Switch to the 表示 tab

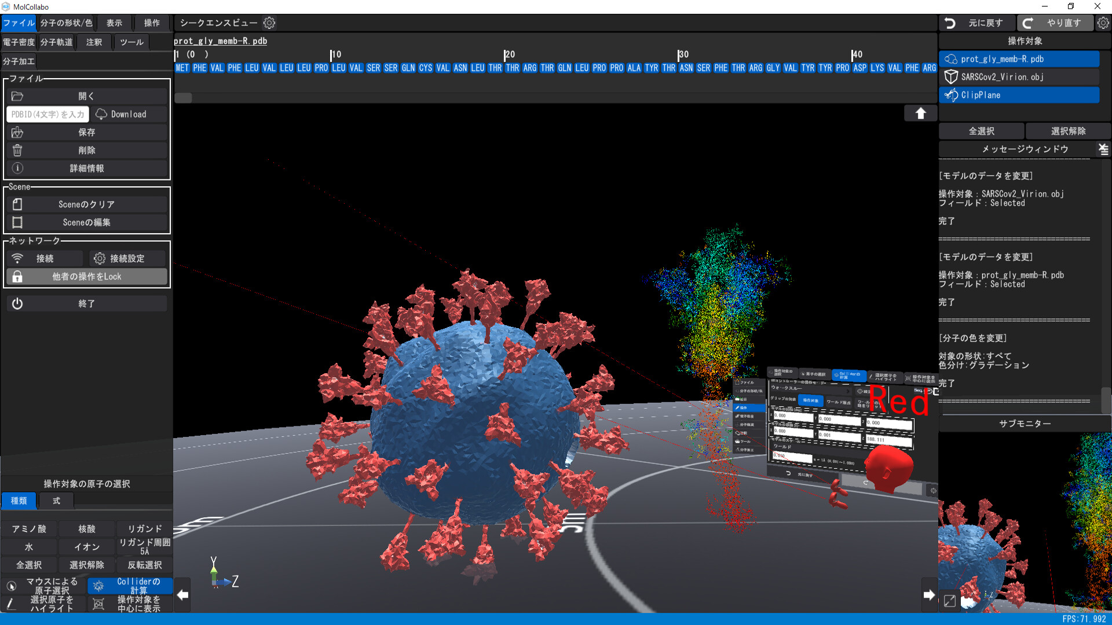(x=114, y=23)
